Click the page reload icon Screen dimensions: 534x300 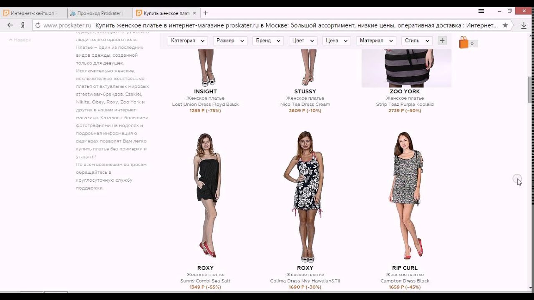click(x=38, y=25)
